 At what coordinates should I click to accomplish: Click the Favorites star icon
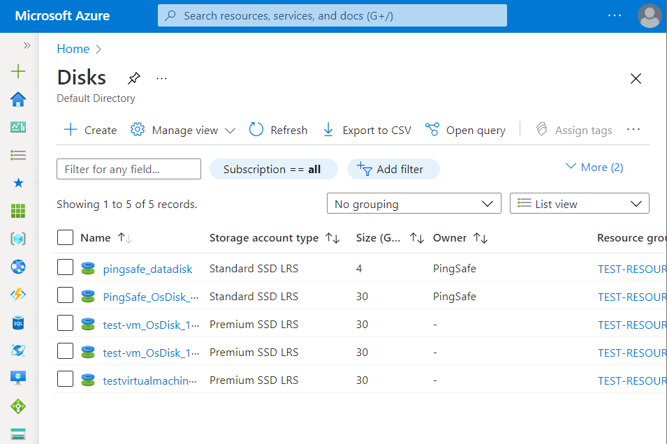click(x=18, y=183)
